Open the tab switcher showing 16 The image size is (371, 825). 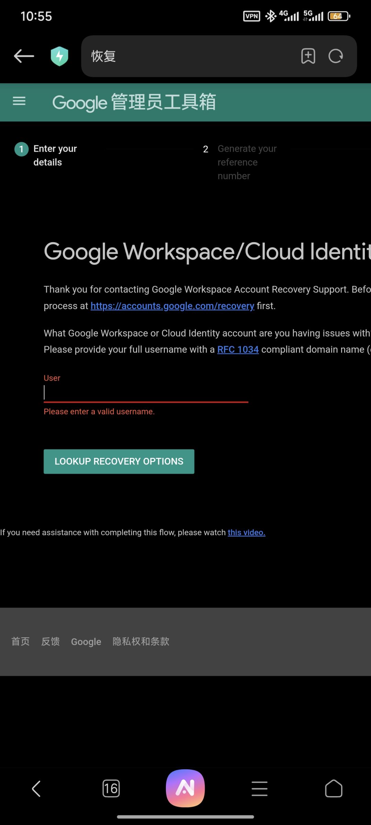(x=111, y=788)
